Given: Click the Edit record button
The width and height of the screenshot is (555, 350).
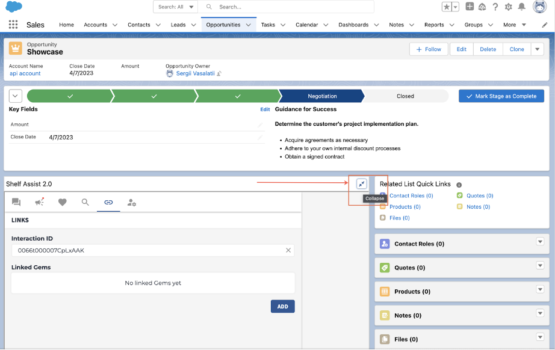Looking at the screenshot, I should [x=462, y=49].
